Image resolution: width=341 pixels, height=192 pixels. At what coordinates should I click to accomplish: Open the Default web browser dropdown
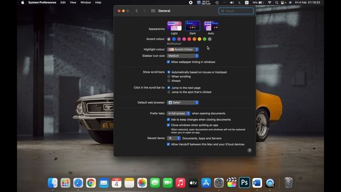tap(183, 102)
